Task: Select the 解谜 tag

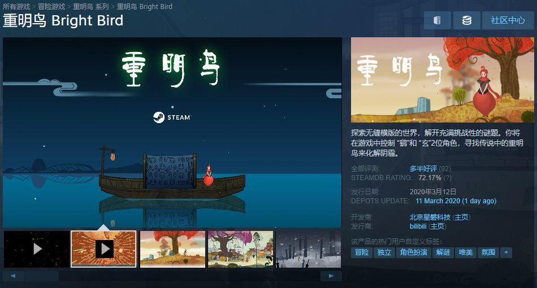Action: 443,252
